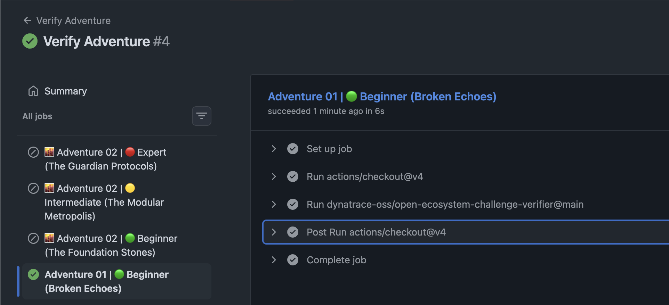669x305 pixels.
Task: Open the jobs filter icon button
Action: (202, 116)
